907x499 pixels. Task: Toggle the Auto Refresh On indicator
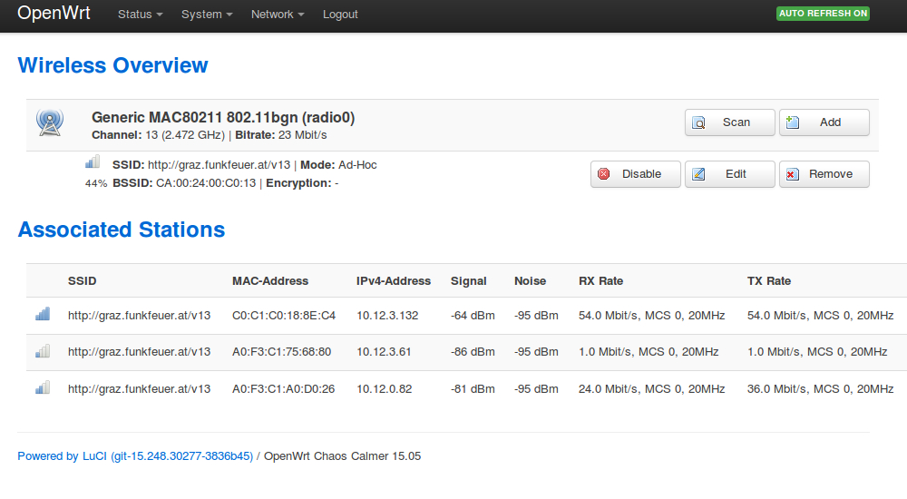click(x=823, y=14)
